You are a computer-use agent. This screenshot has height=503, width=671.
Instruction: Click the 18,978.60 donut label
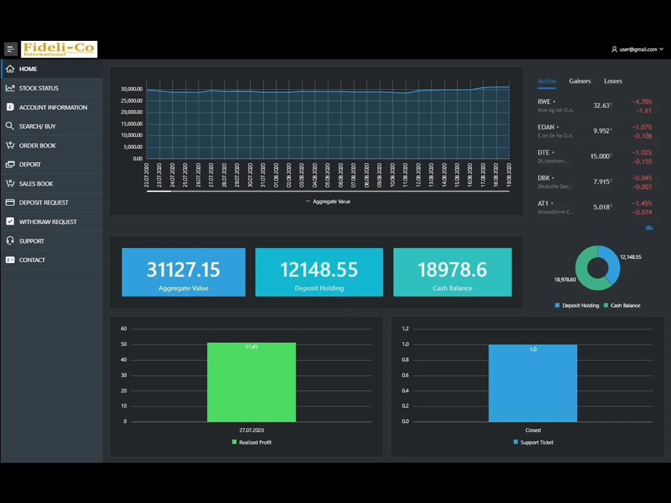565,280
